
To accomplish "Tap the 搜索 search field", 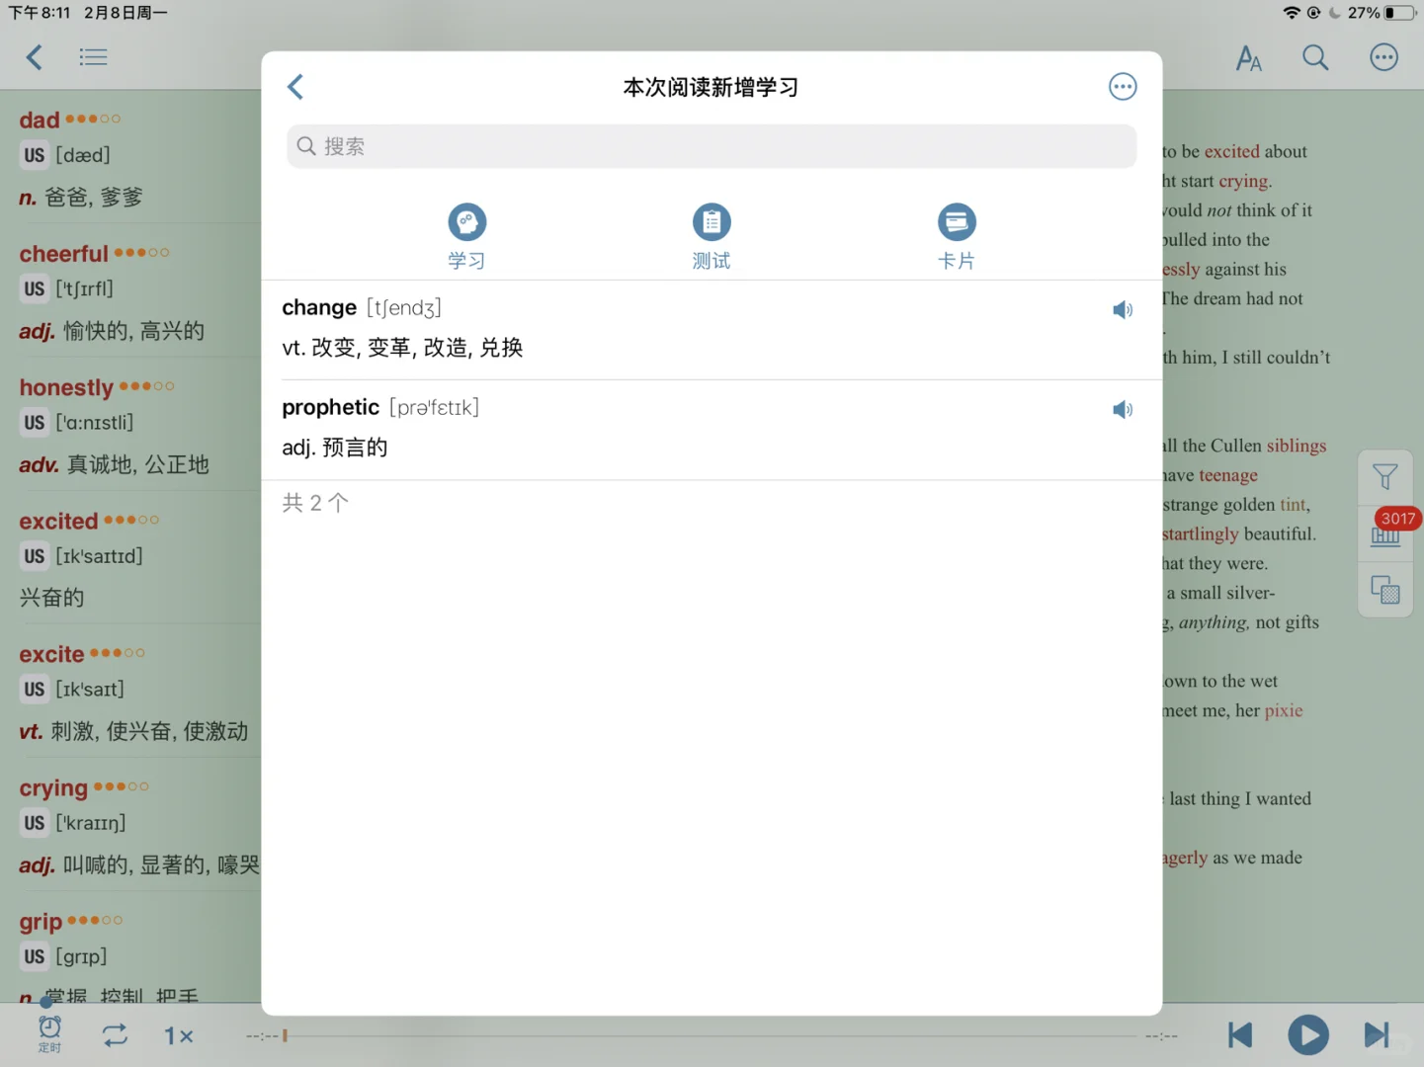I will [x=712, y=146].
